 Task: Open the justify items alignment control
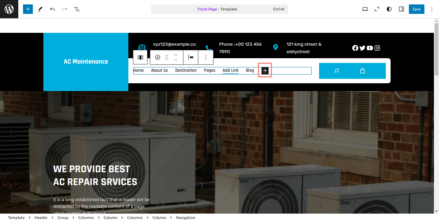(191, 57)
